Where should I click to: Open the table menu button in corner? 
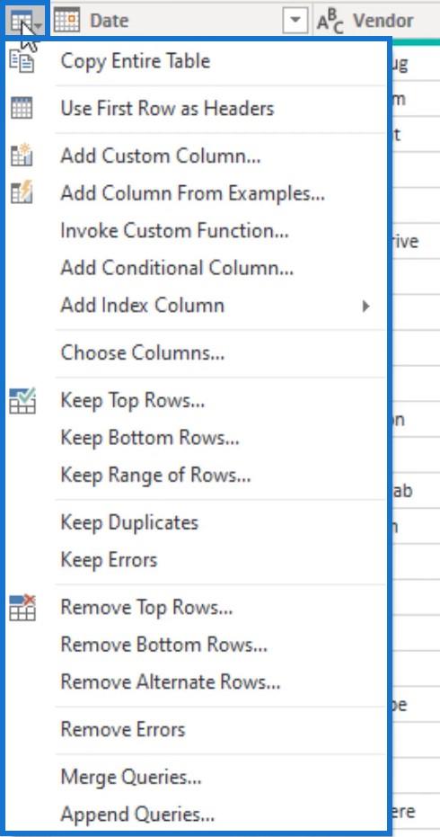point(27,22)
